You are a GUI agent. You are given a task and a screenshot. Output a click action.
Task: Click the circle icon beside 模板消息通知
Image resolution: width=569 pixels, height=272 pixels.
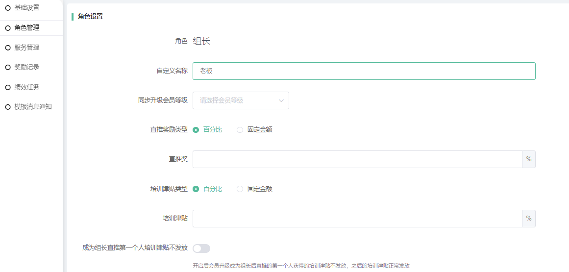(8, 107)
